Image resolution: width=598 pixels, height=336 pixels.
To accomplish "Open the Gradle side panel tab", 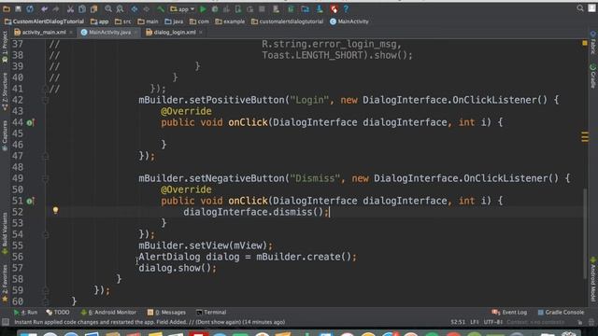I will [593, 77].
